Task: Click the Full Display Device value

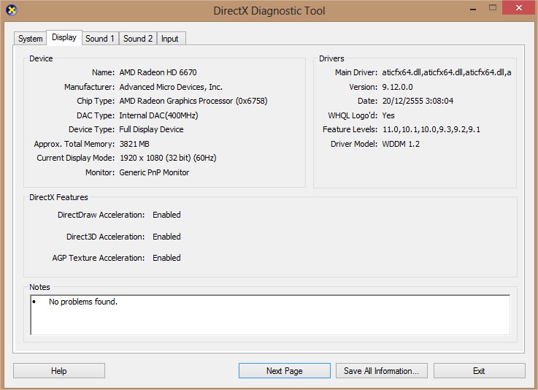Action: [151, 129]
